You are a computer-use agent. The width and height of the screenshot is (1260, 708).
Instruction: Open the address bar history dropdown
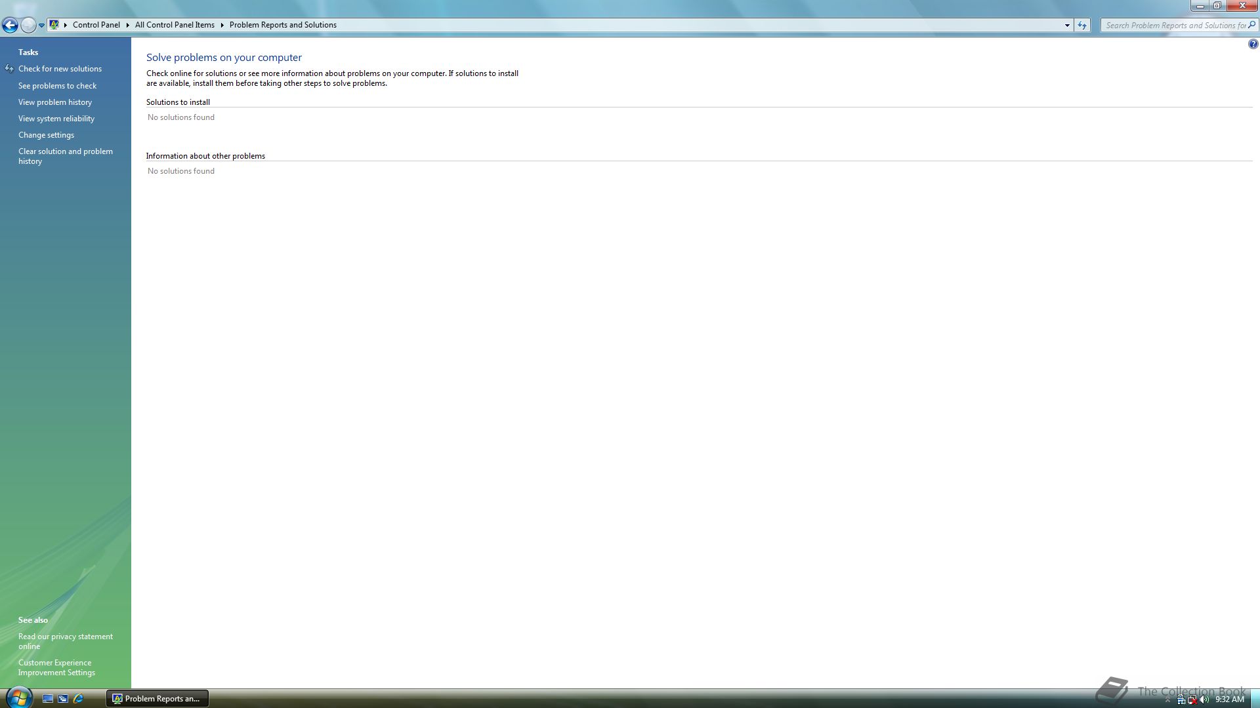[1067, 26]
